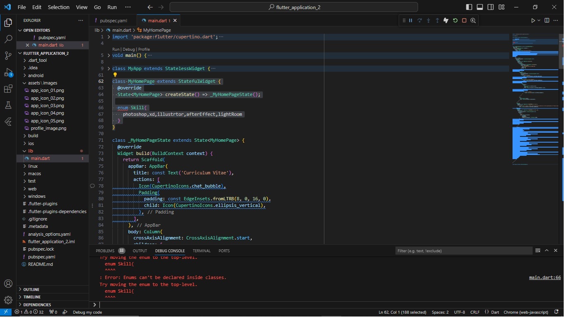
Task: Click Step Over in debug toolbar
Action: click(x=420, y=21)
